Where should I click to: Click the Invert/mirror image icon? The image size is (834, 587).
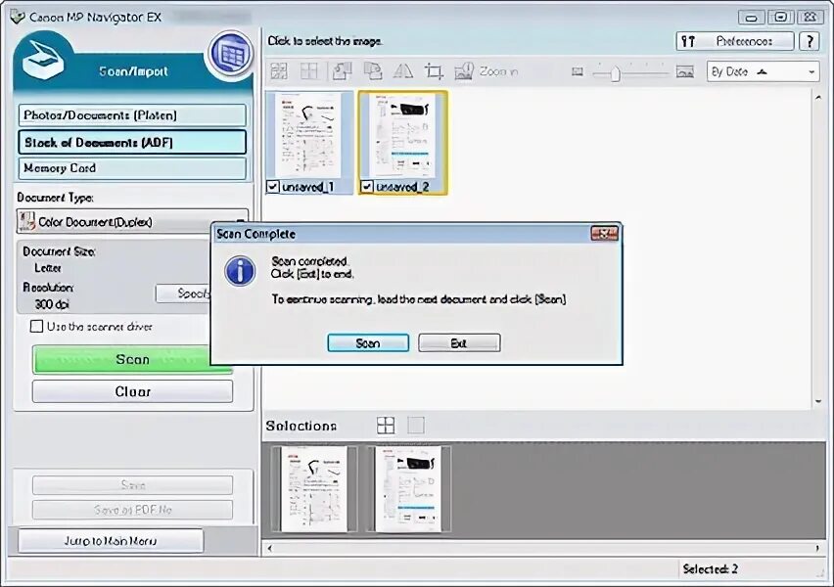click(402, 70)
